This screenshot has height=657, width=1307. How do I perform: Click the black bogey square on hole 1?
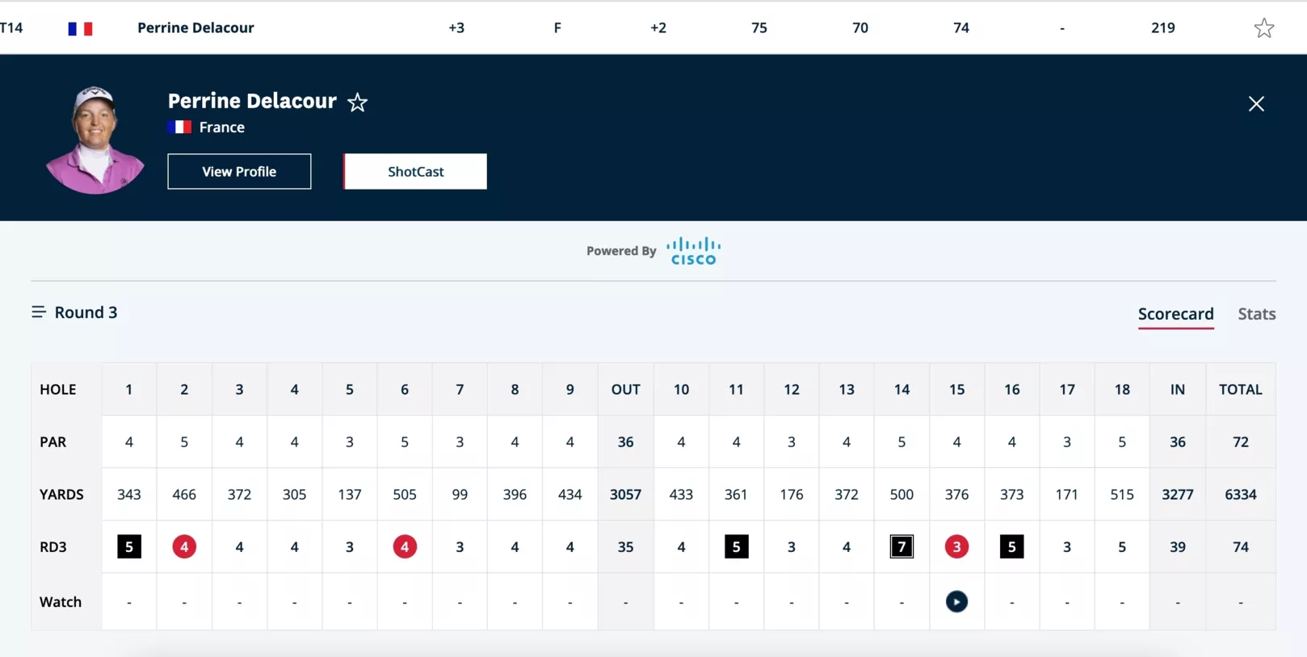pyautogui.click(x=129, y=546)
